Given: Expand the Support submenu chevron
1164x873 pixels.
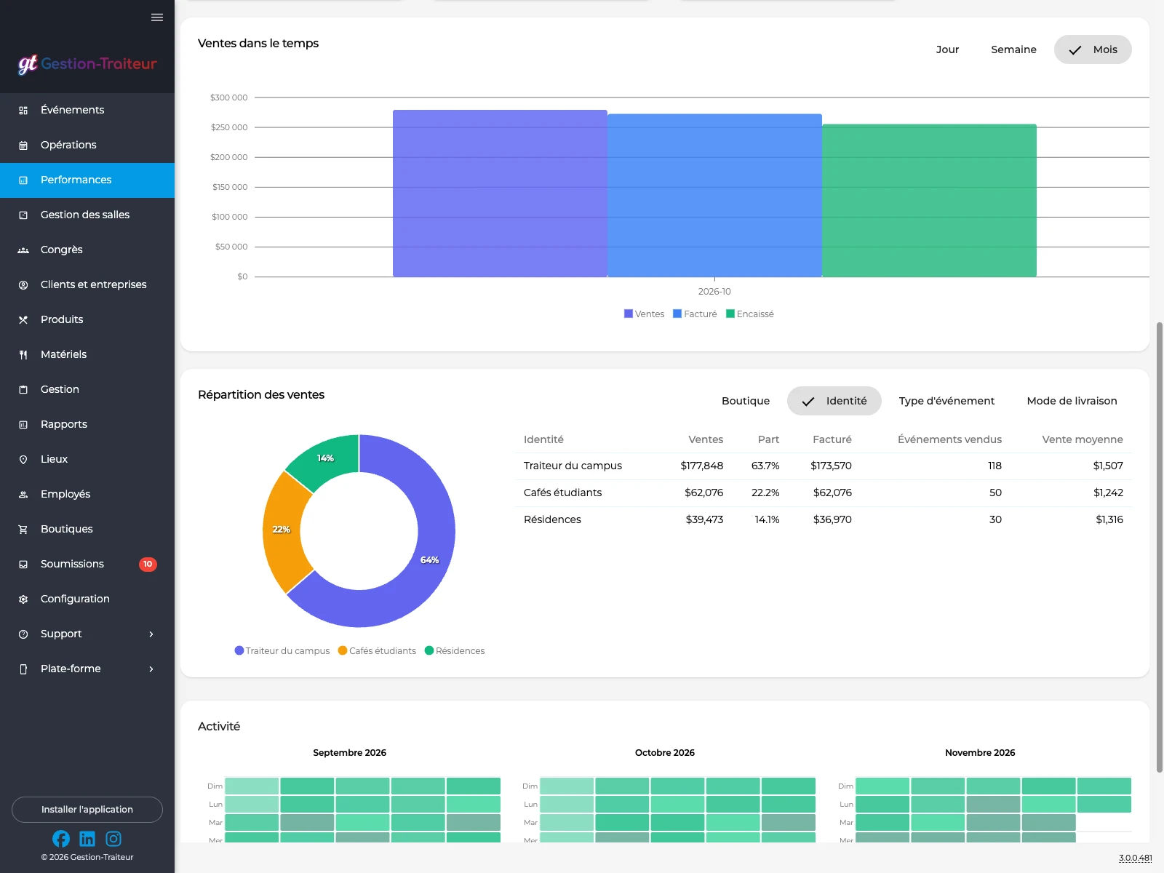Looking at the screenshot, I should pyautogui.click(x=151, y=634).
